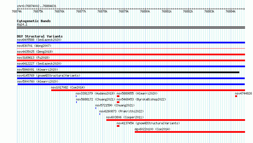The width and height of the screenshot is (253, 143).
Task: Select the red bar for nsv4435025
Action: [x=131, y=54]
